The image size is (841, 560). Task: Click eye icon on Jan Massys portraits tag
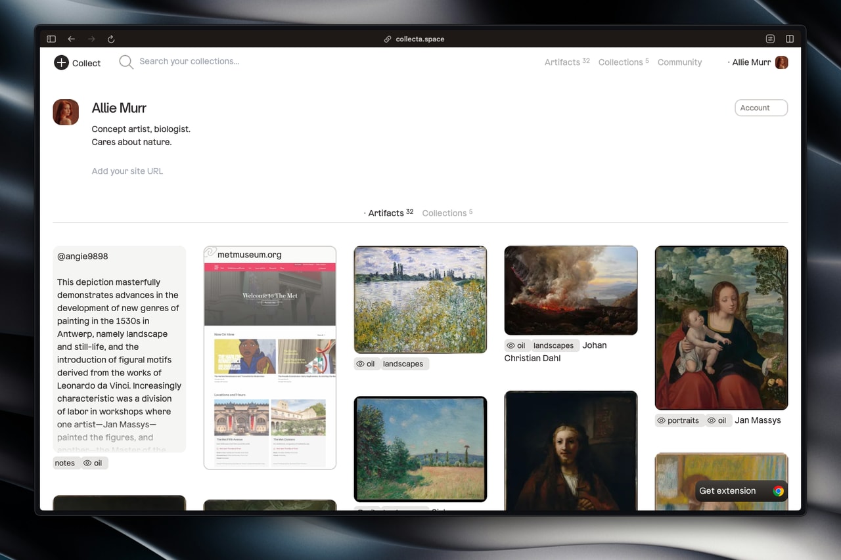pos(661,421)
